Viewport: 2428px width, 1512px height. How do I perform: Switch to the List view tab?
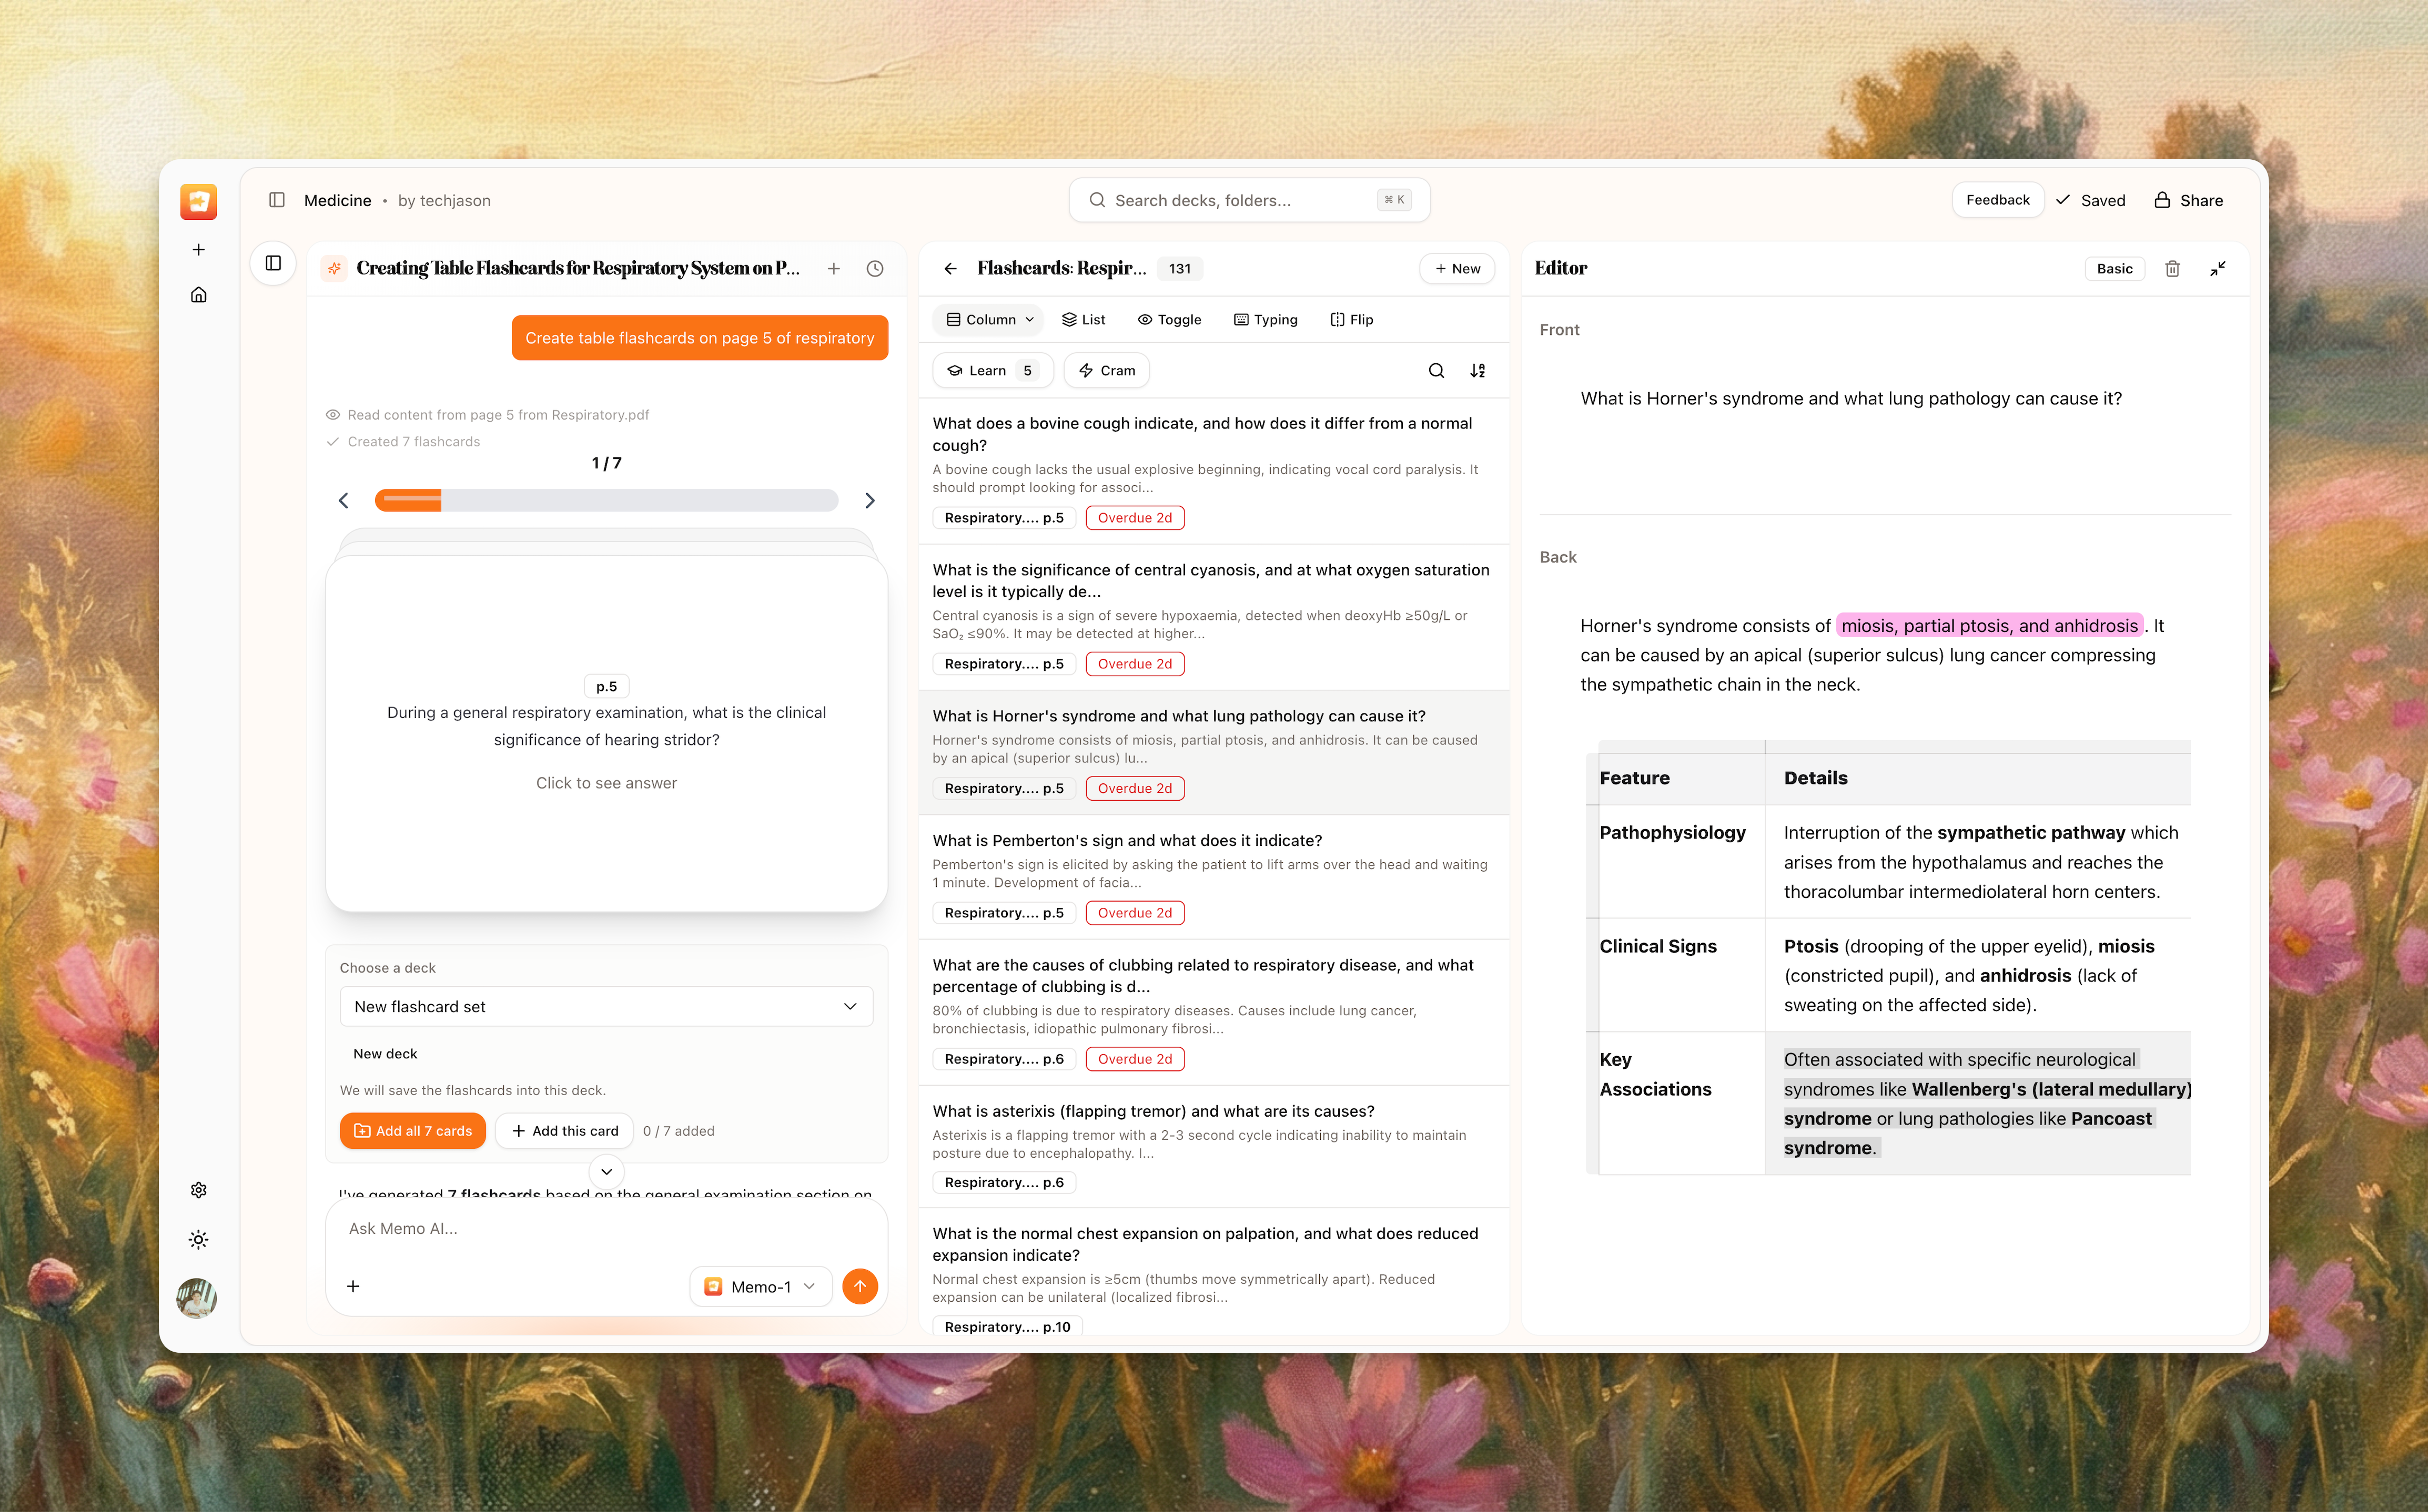(x=1083, y=319)
